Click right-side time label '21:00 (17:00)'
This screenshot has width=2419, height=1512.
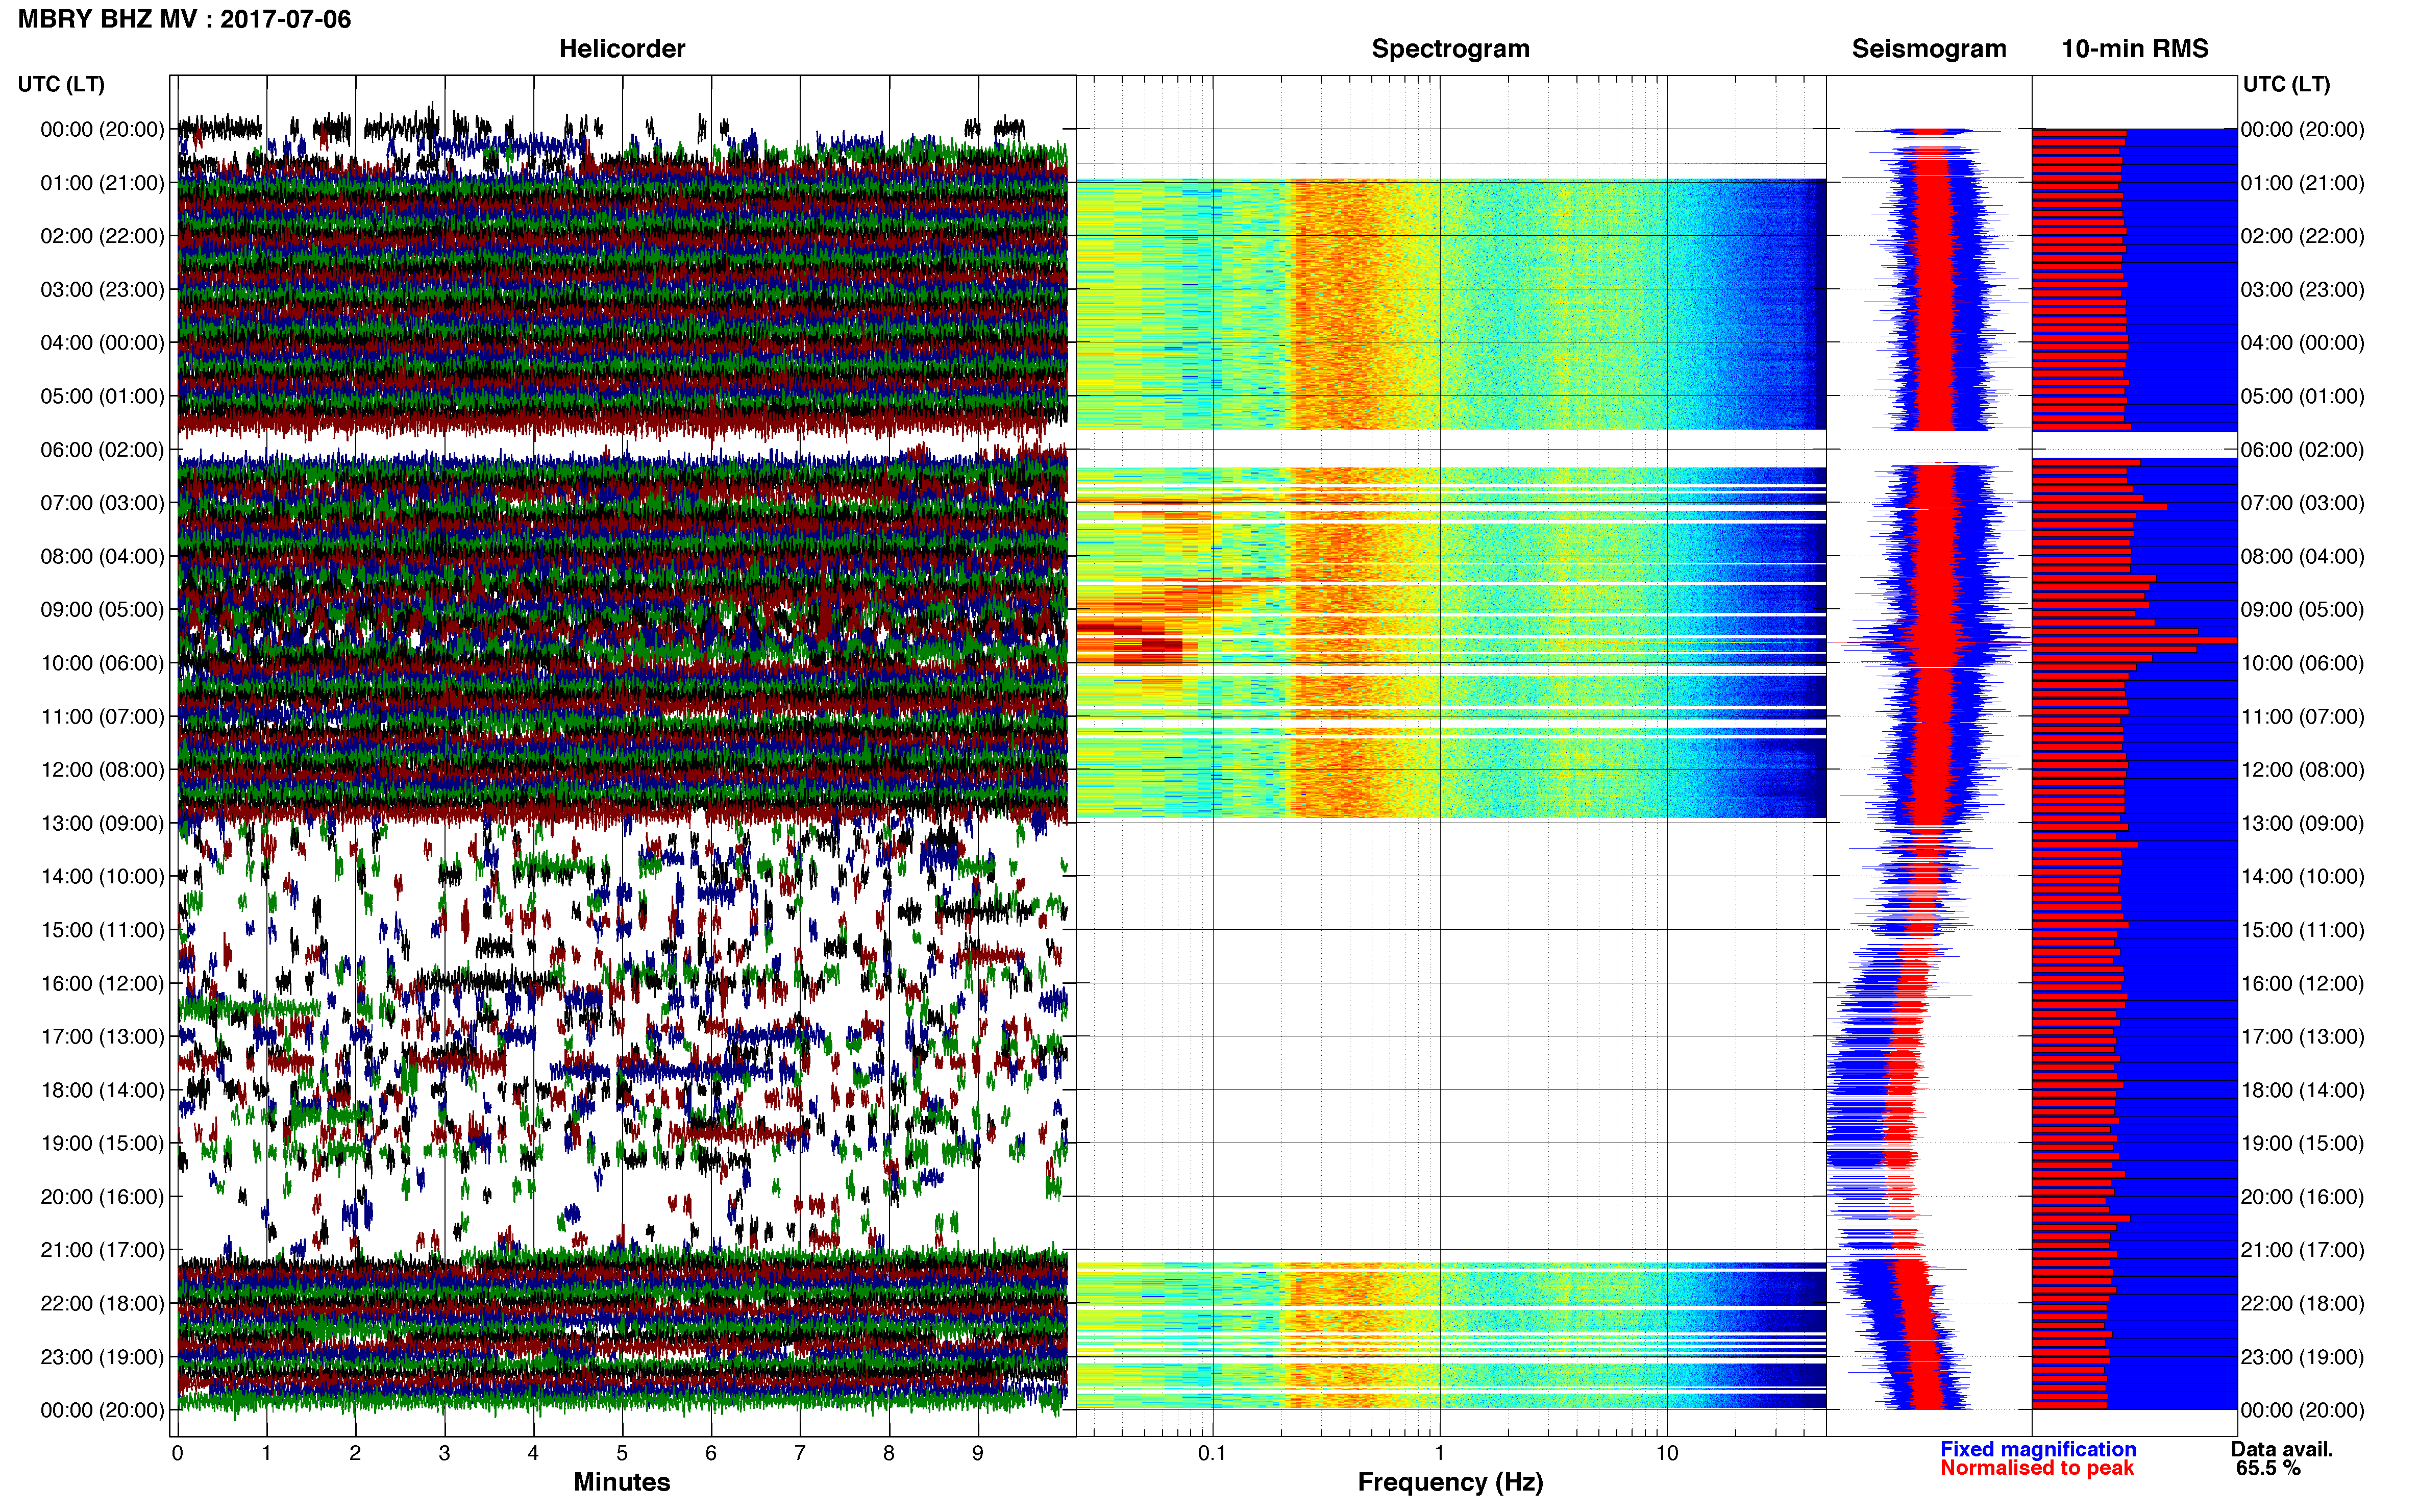[2303, 1250]
